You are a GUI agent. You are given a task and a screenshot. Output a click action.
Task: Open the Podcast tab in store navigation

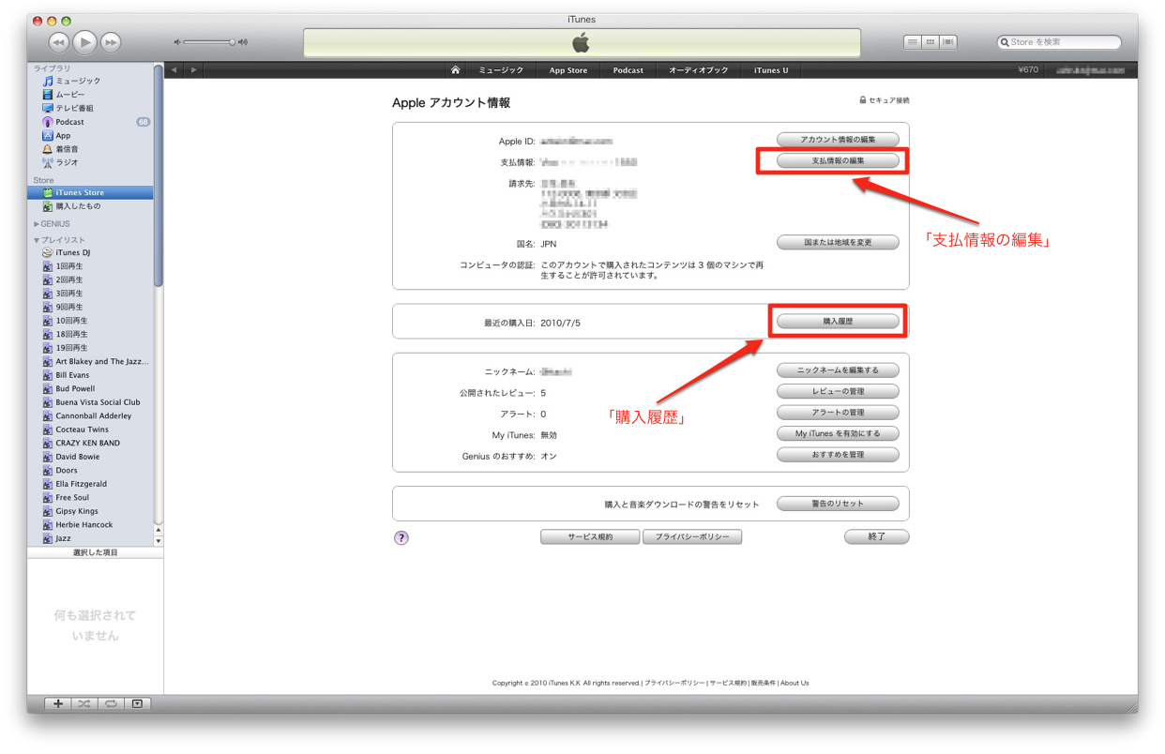coord(628,70)
